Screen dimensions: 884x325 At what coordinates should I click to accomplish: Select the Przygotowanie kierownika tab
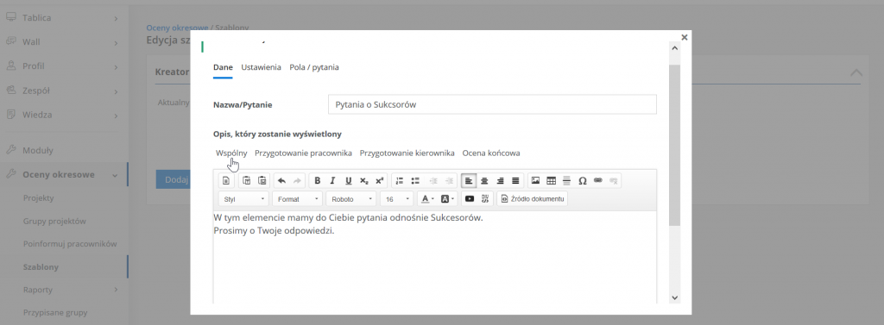pos(407,153)
